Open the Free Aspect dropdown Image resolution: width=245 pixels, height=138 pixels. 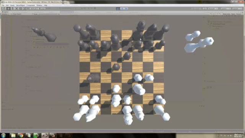23,14
